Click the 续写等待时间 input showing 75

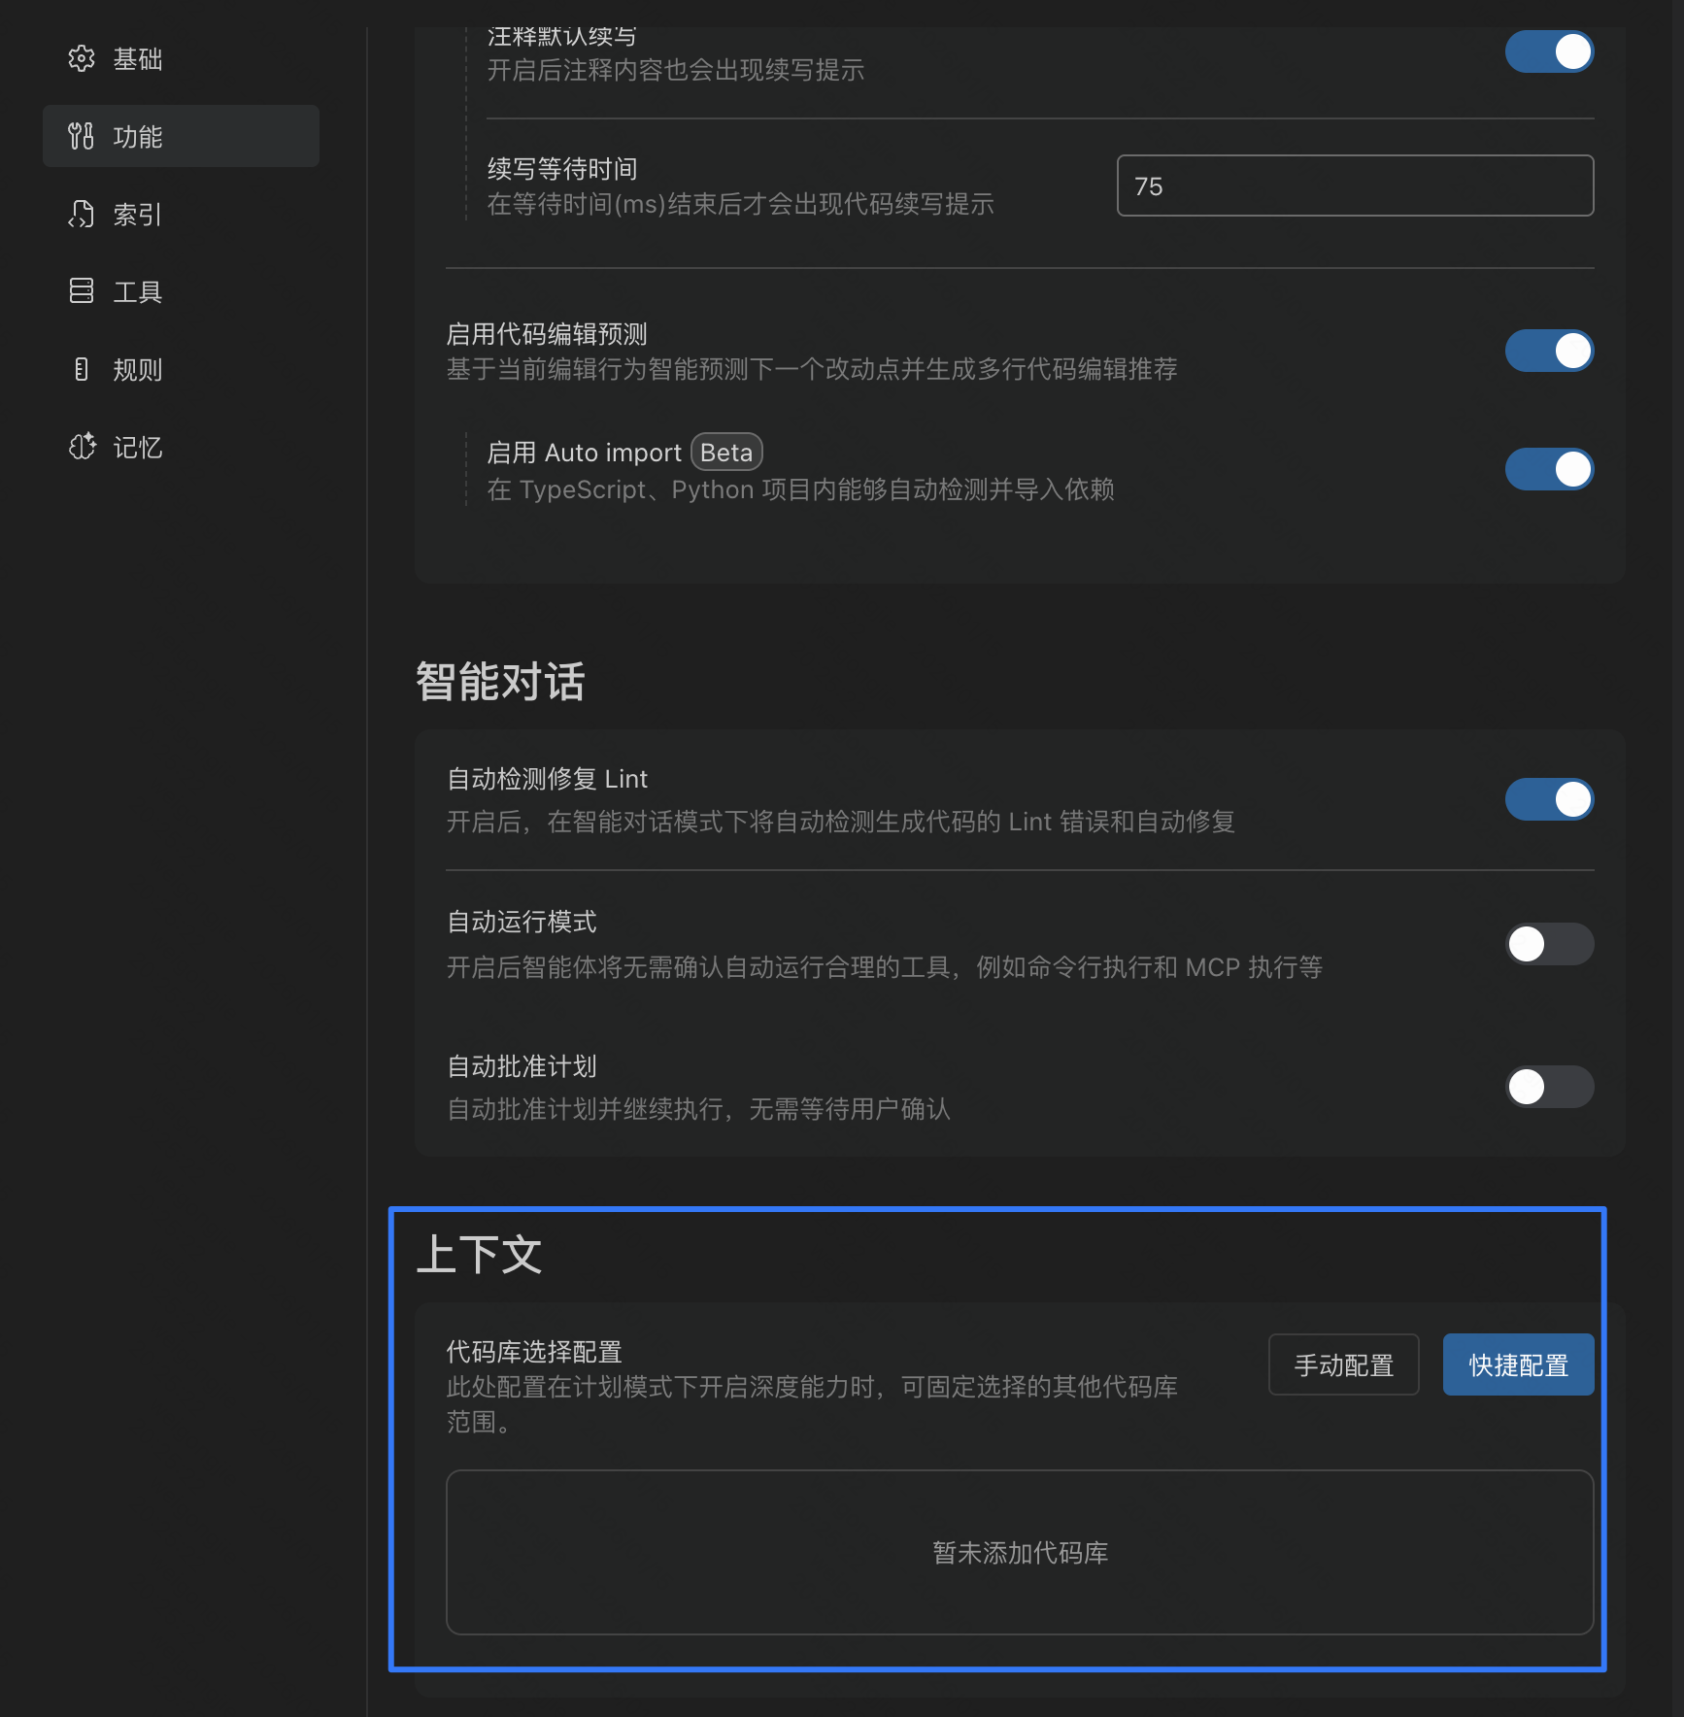(1354, 185)
